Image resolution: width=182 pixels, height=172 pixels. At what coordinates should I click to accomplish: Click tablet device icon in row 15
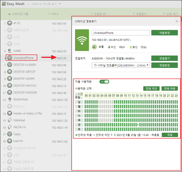coord(10,120)
